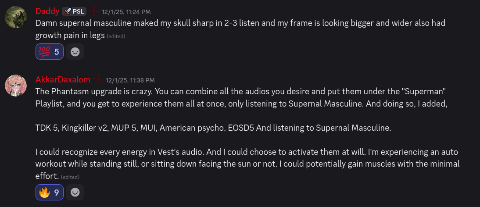Click the AkkarDaxalom username
This screenshot has width=480, height=207.
63,79
